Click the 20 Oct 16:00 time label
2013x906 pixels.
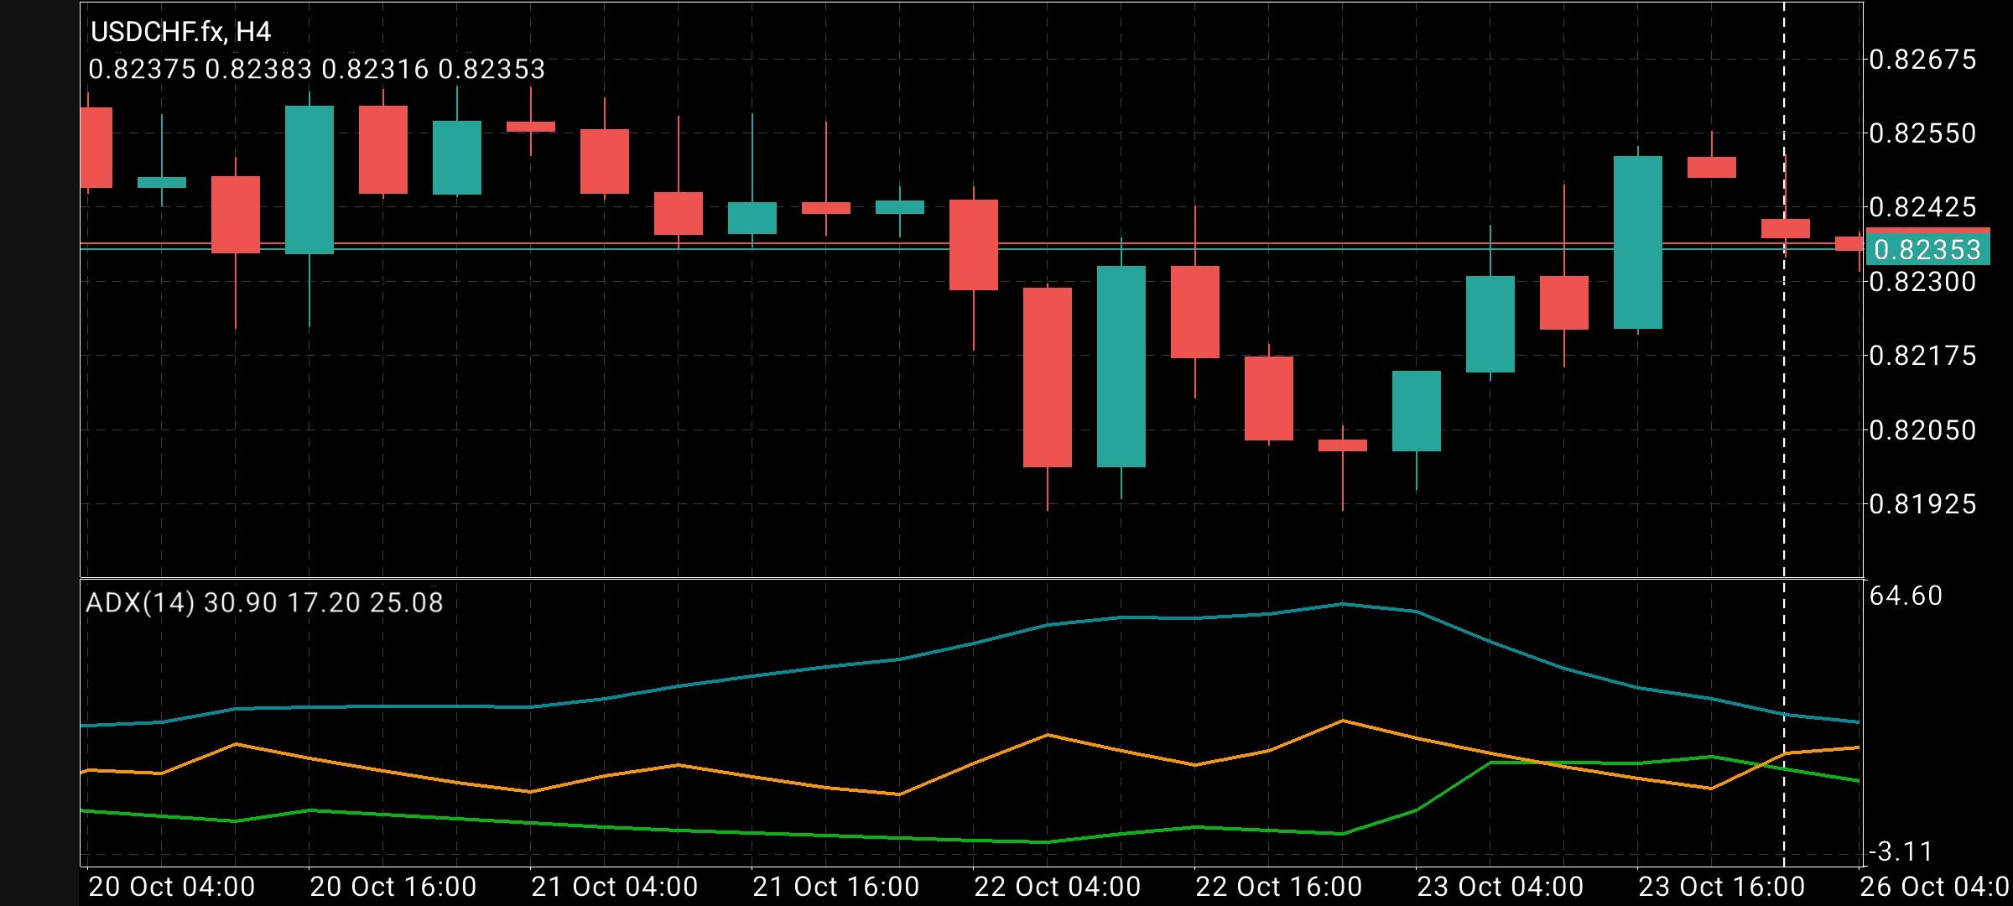[393, 887]
